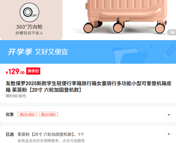Click the 点击可选服务 JD guarantee service link
This screenshot has width=176, height=143.
(x=74, y=141)
